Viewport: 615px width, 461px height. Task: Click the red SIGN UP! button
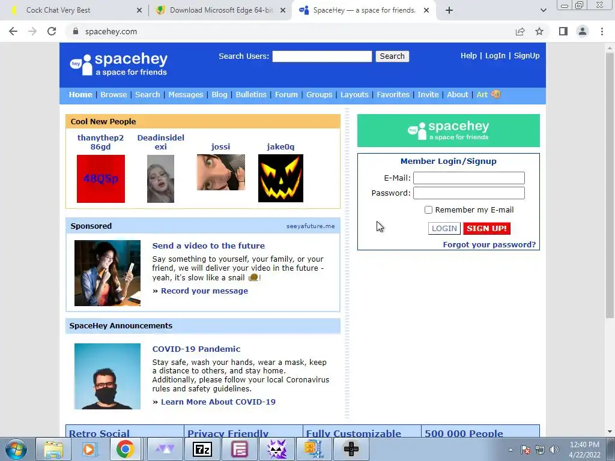486,229
